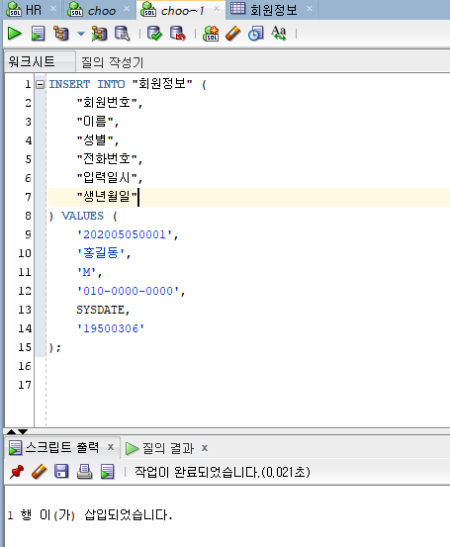The width and height of the screenshot is (450, 547).
Task: Open the Explain Plan dropdown arrow
Action: (81, 34)
